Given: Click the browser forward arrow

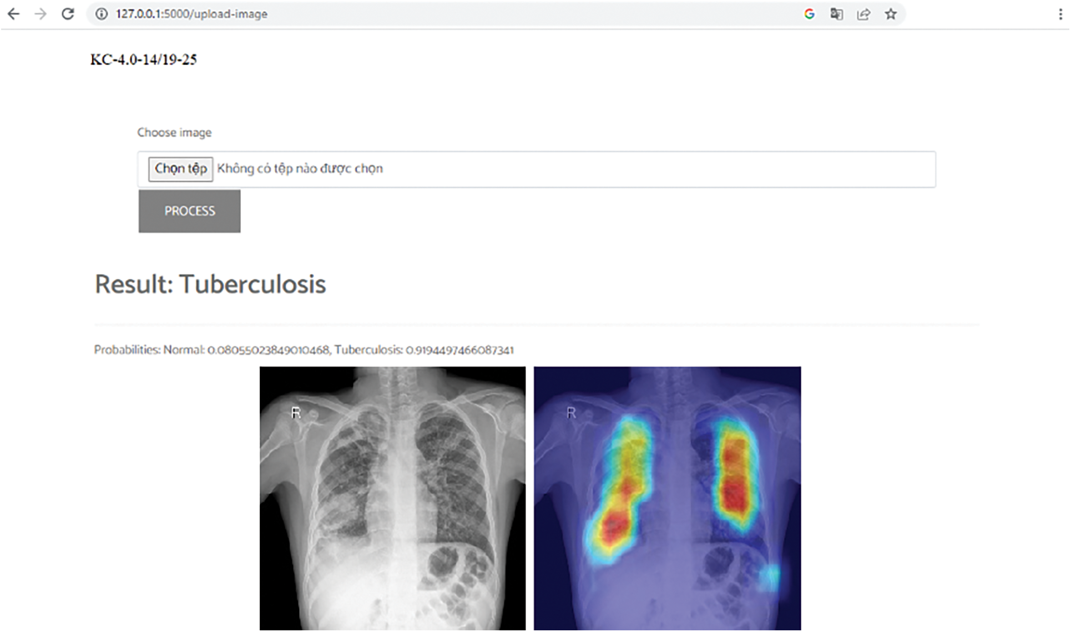Looking at the screenshot, I should (x=41, y=14).
